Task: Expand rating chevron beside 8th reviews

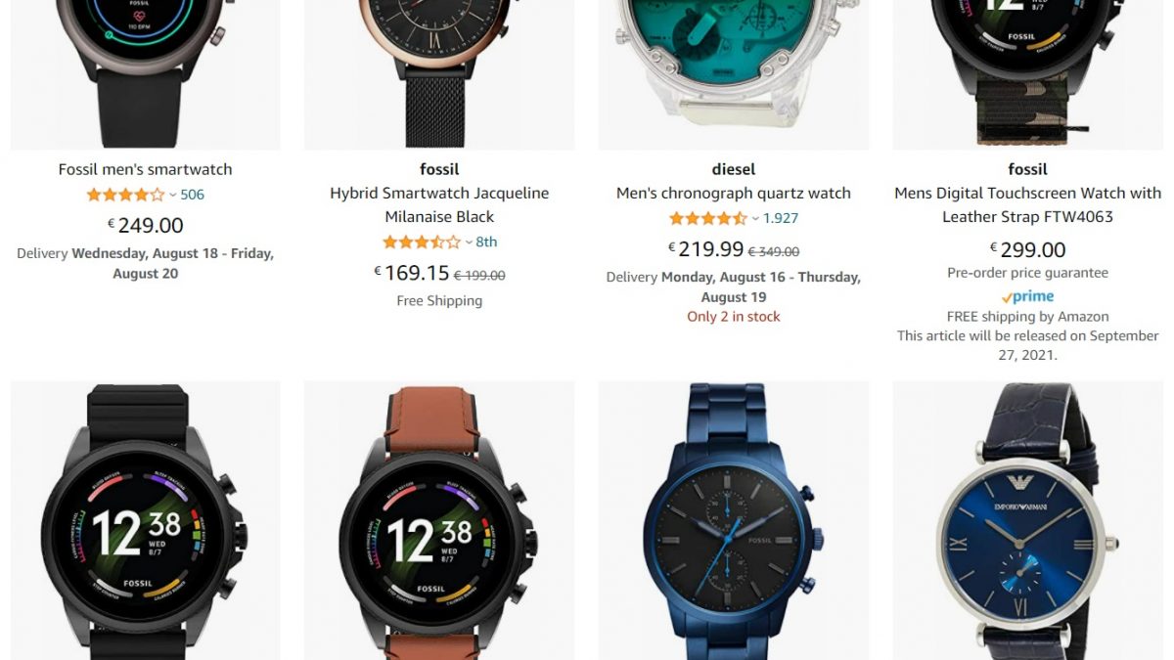Action: tap(469, 242)
